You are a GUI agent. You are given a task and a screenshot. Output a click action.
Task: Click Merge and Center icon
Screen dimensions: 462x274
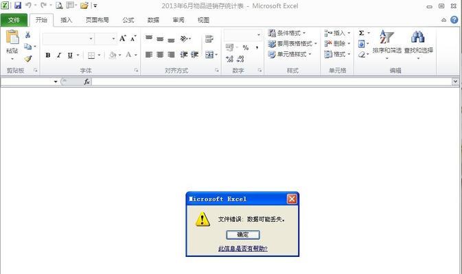pos(209,55)
